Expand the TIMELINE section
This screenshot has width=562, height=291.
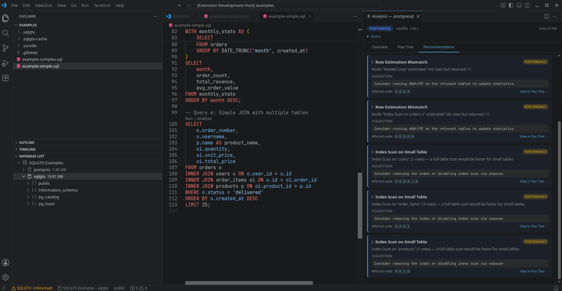click(16, 149)
